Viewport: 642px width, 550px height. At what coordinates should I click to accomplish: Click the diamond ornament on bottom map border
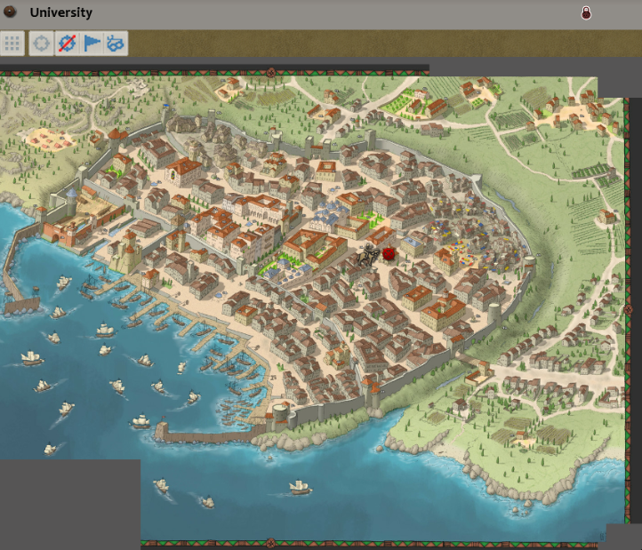(x=270, y=543)
